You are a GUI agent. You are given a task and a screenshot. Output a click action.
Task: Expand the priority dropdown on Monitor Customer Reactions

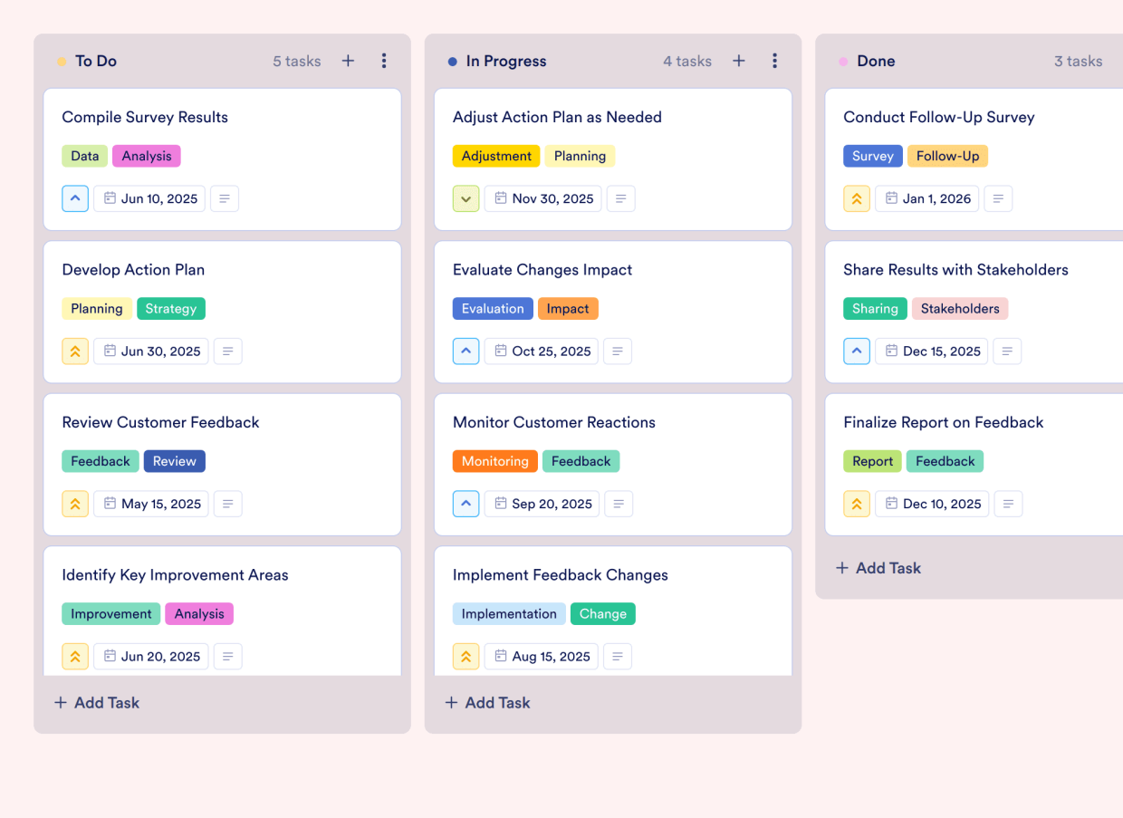[x=466, y=504]
